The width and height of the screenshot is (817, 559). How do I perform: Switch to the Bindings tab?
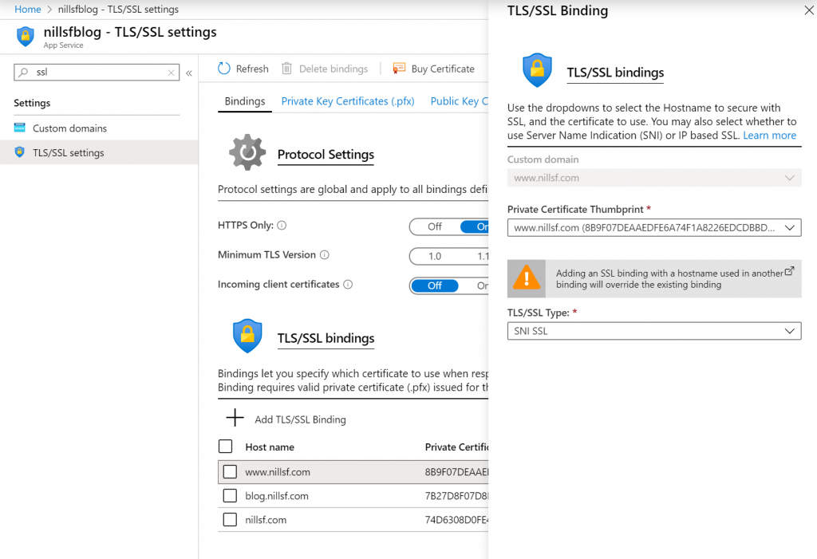[245, 101]
